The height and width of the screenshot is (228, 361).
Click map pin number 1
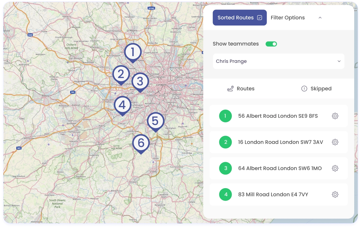pyautogui.click(x=133, y=52)
